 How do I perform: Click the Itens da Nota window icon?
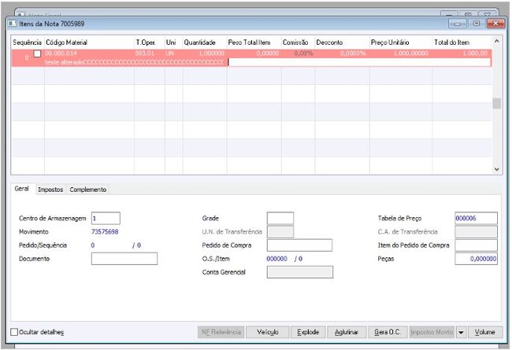click(x=12, y=24)
